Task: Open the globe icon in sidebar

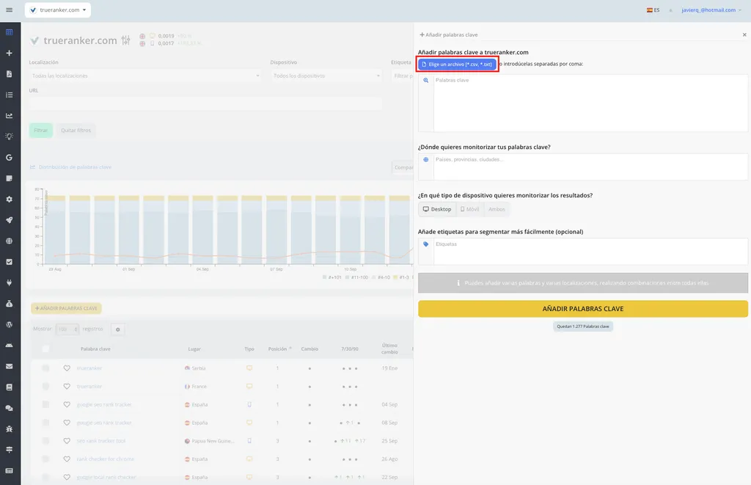Action: 9,241
